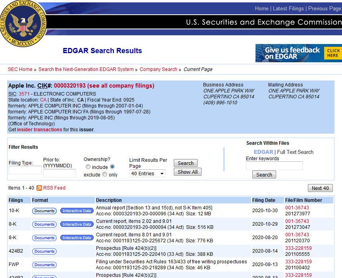Image resolution: width=342 pixels, height=278 pixels.
Task: Open the Company Search breadcrumb link
Action: (x=158, y=69)
